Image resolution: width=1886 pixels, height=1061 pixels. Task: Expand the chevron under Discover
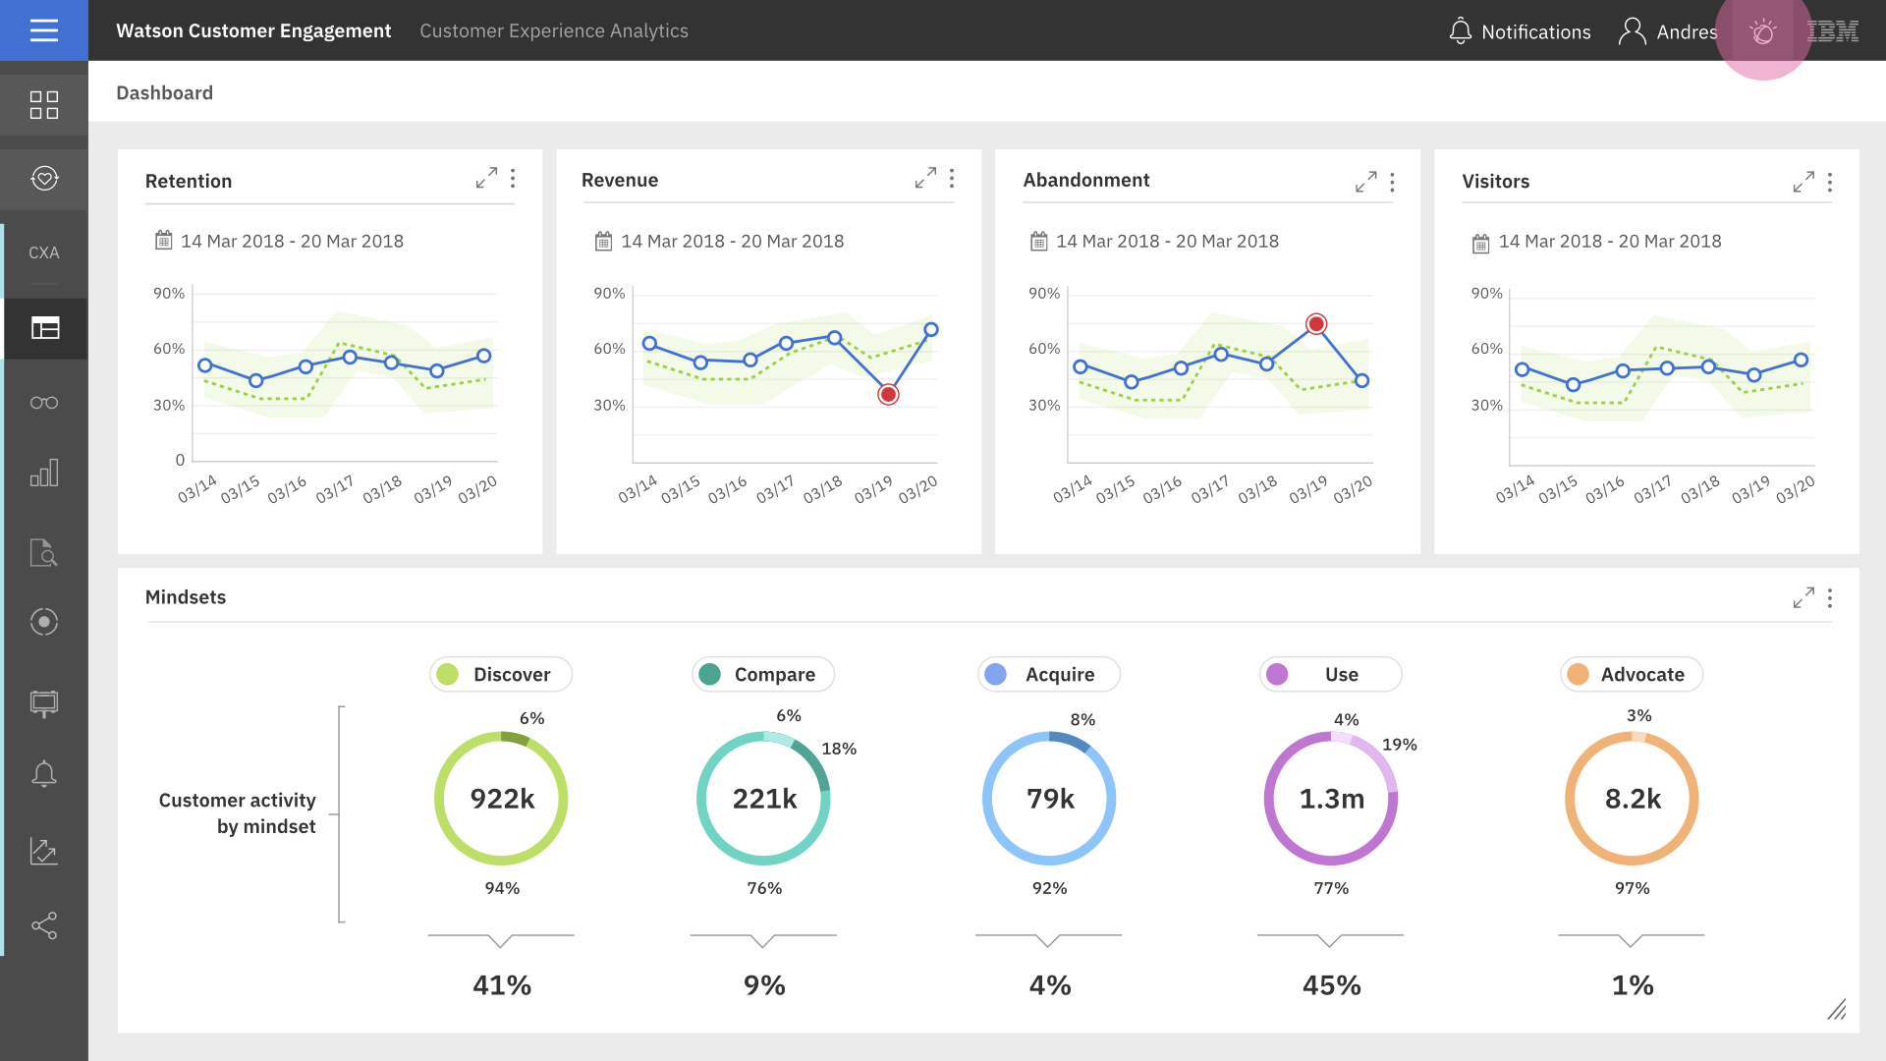click(x=501, y=940)
